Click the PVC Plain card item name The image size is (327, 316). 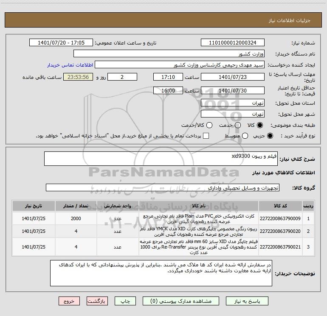199,219
